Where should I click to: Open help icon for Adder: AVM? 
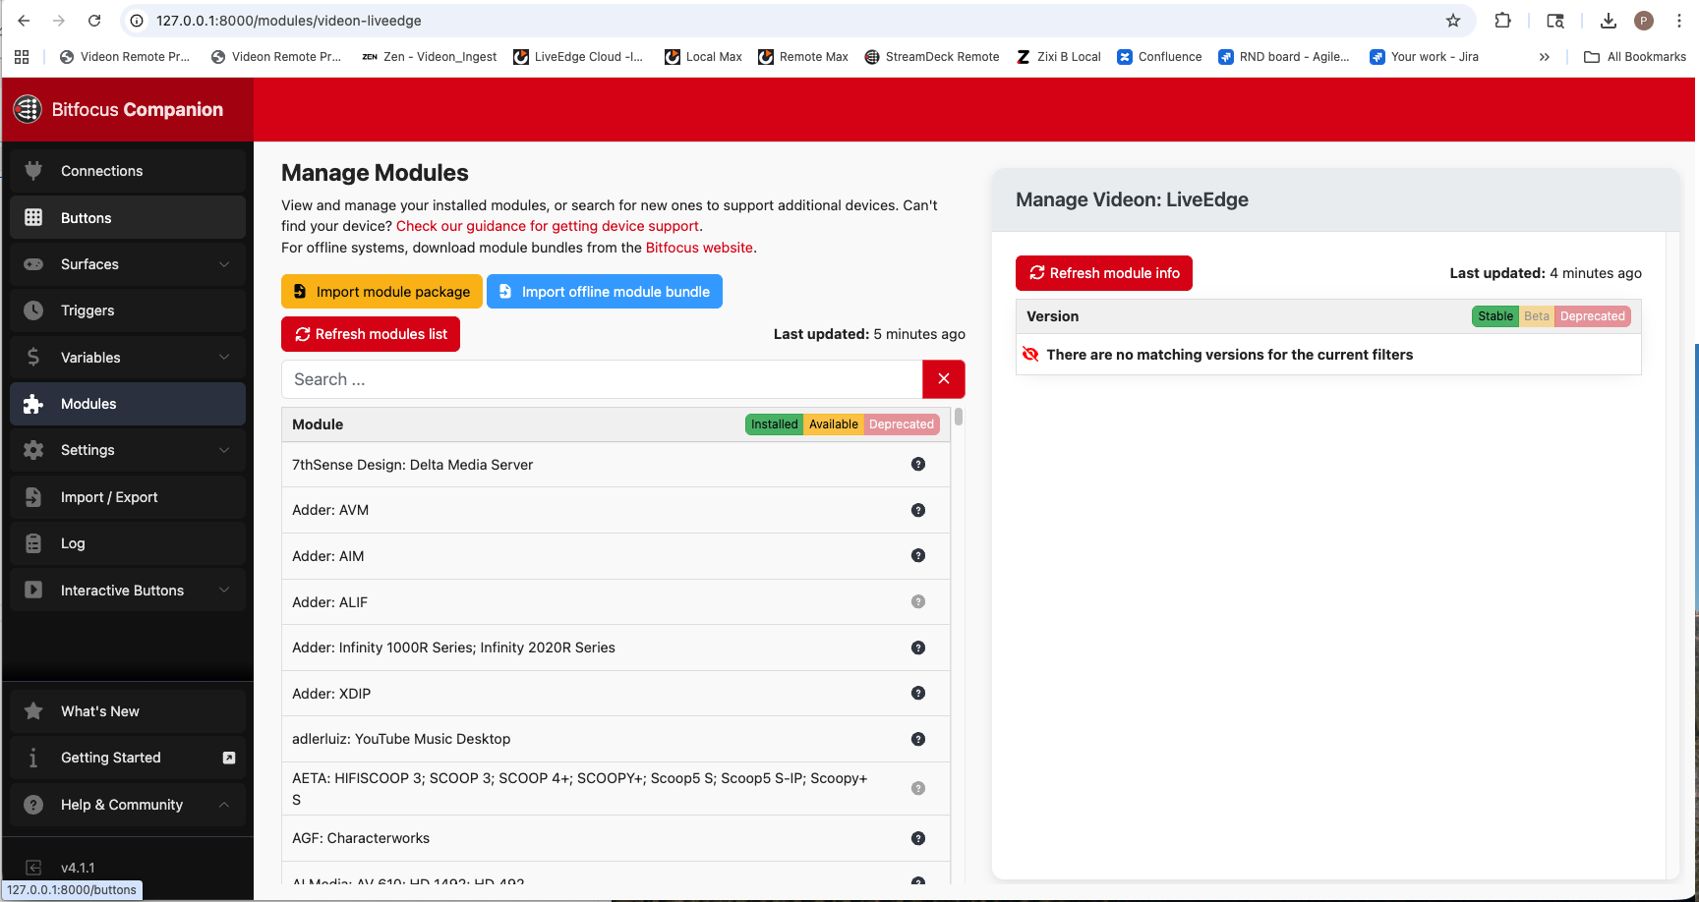pyautogui.click(x=918, y=510)
